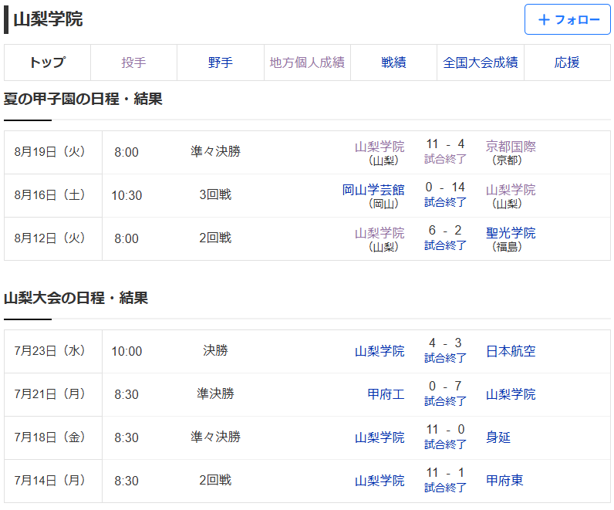The width and height of the screenshot is (614, 510).
Task: Open 山梨学院 link in 7月23日 row
Action: (x=380, y=351)
